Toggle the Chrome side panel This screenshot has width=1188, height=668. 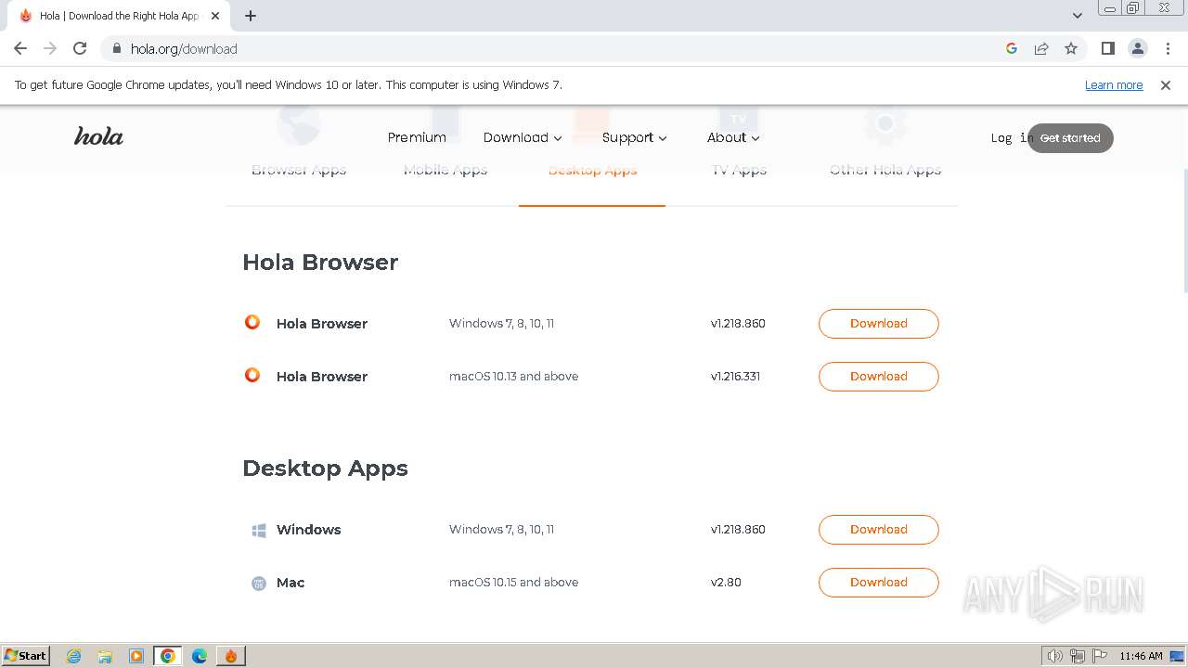click(x=1107, y=48)
